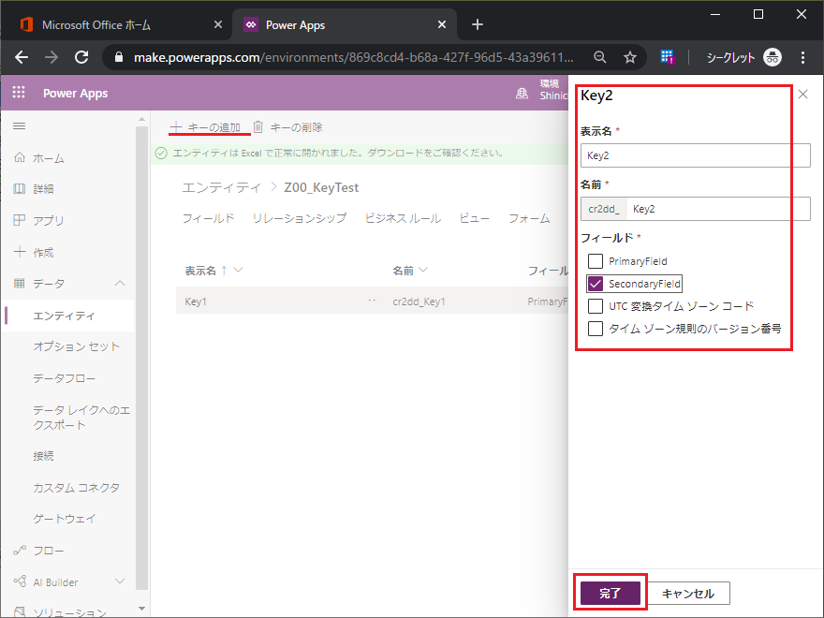This screenshot has width=824, height=618.
Task: Reload the page with refresh icon
Action: [81, 57]
